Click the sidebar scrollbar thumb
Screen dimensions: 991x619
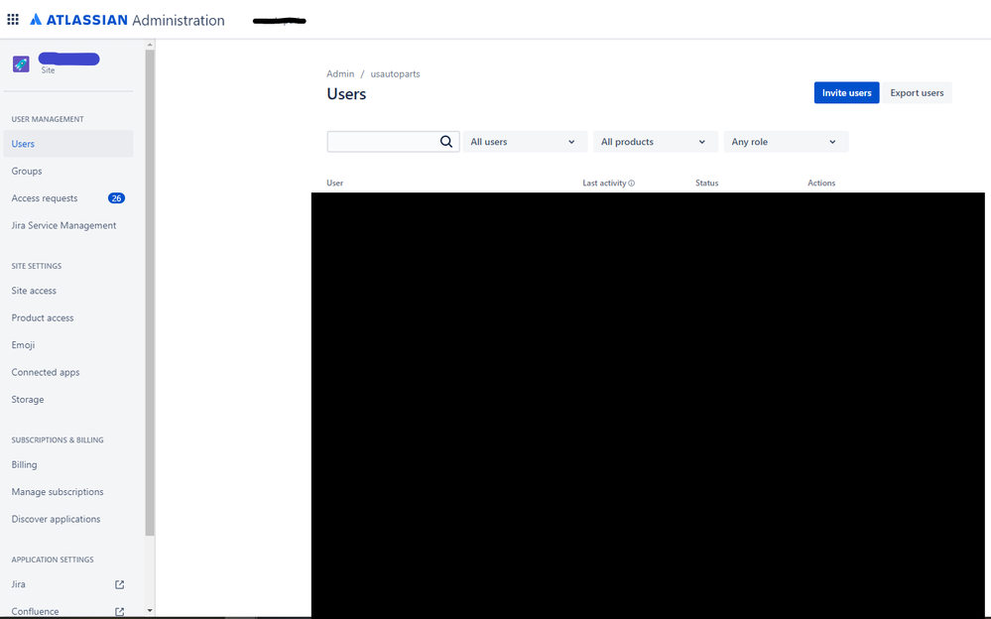(150, 292)
